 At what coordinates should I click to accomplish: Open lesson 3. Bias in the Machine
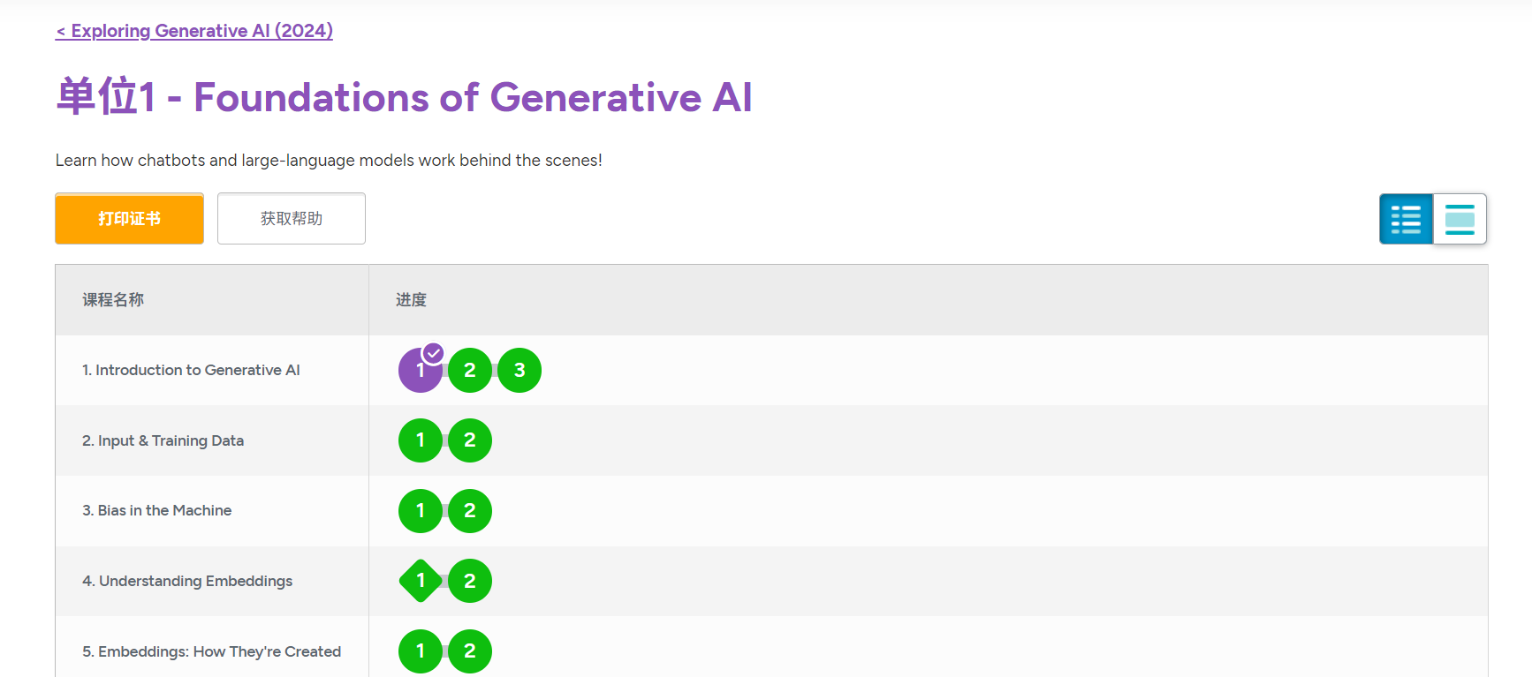pos(157,510)
